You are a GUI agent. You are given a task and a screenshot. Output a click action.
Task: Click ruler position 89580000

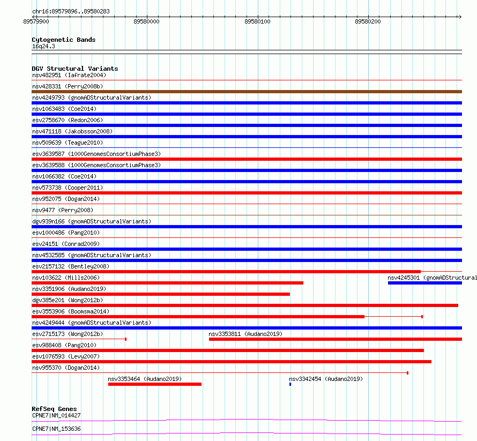tap(146, 21)
